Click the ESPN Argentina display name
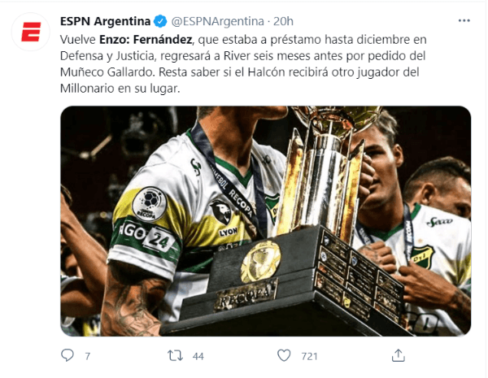This screenshot has width=488, height=378. click(105, 21)
